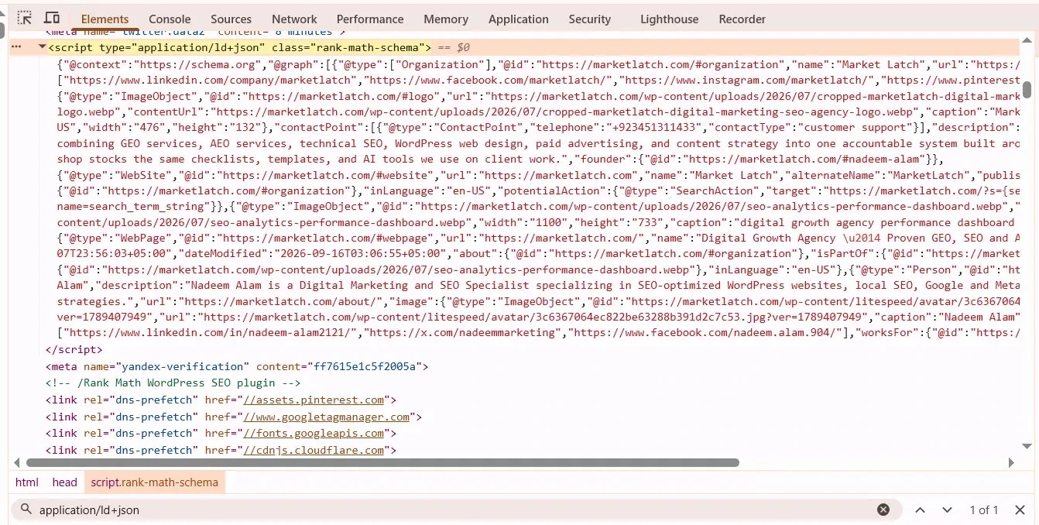
Task: Click the line beginning "strategies." with about URL
Action: pyautogui.click(x=538, y=301)
